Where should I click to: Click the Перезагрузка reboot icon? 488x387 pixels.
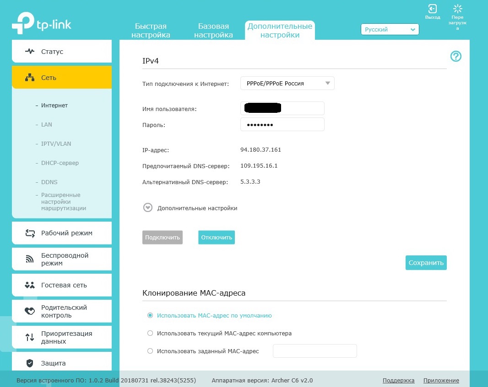click(457, 10)
